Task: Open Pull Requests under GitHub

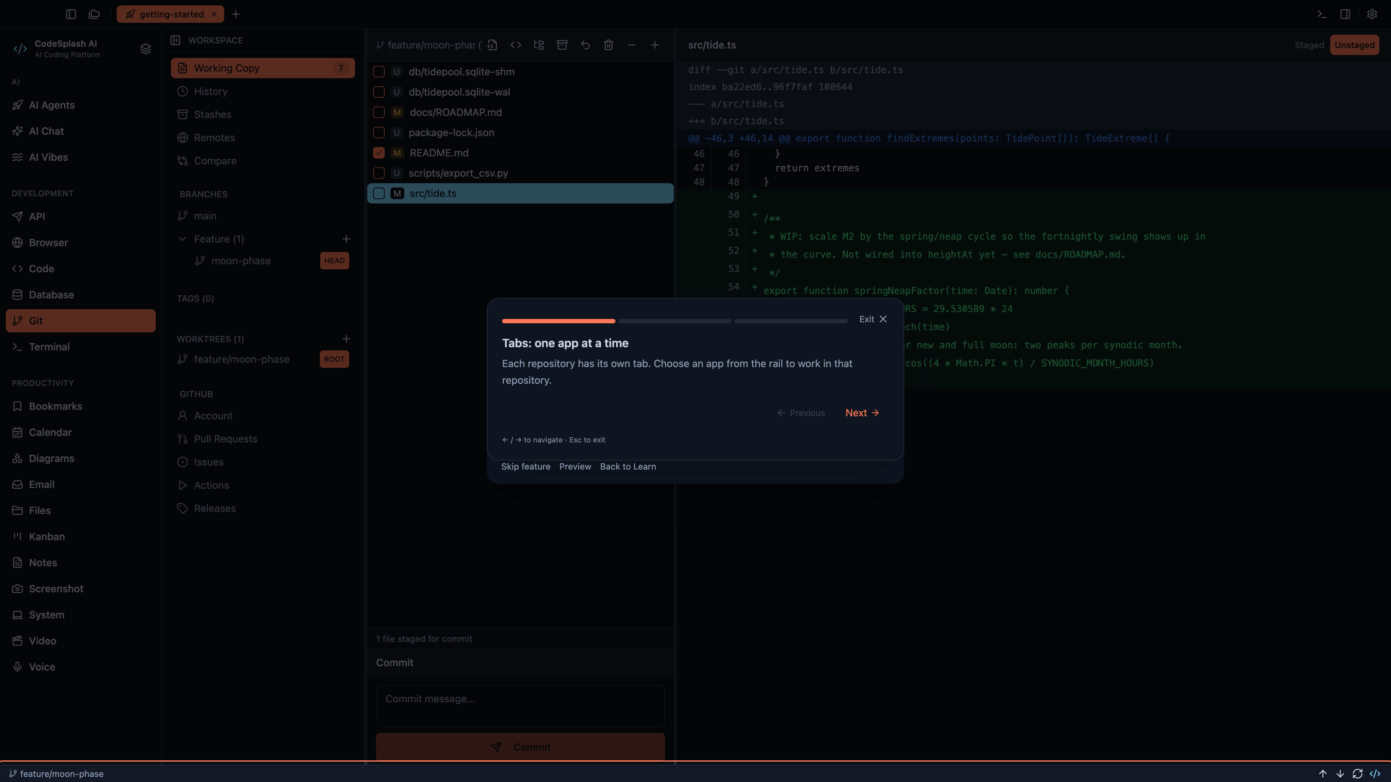Action: 263,439
